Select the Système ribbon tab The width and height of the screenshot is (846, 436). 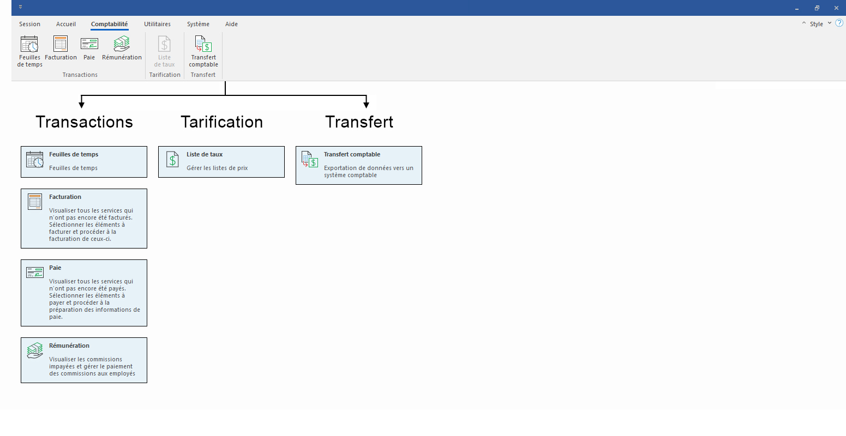tap(198, 24)
